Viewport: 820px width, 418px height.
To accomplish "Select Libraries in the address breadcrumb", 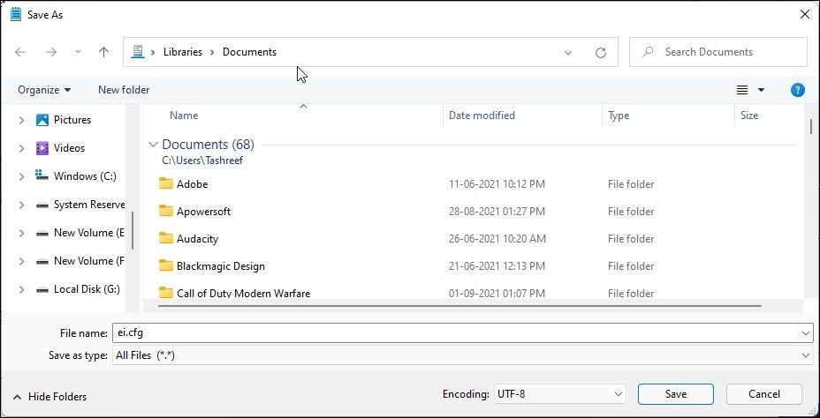I will click(x=183, y=52).
